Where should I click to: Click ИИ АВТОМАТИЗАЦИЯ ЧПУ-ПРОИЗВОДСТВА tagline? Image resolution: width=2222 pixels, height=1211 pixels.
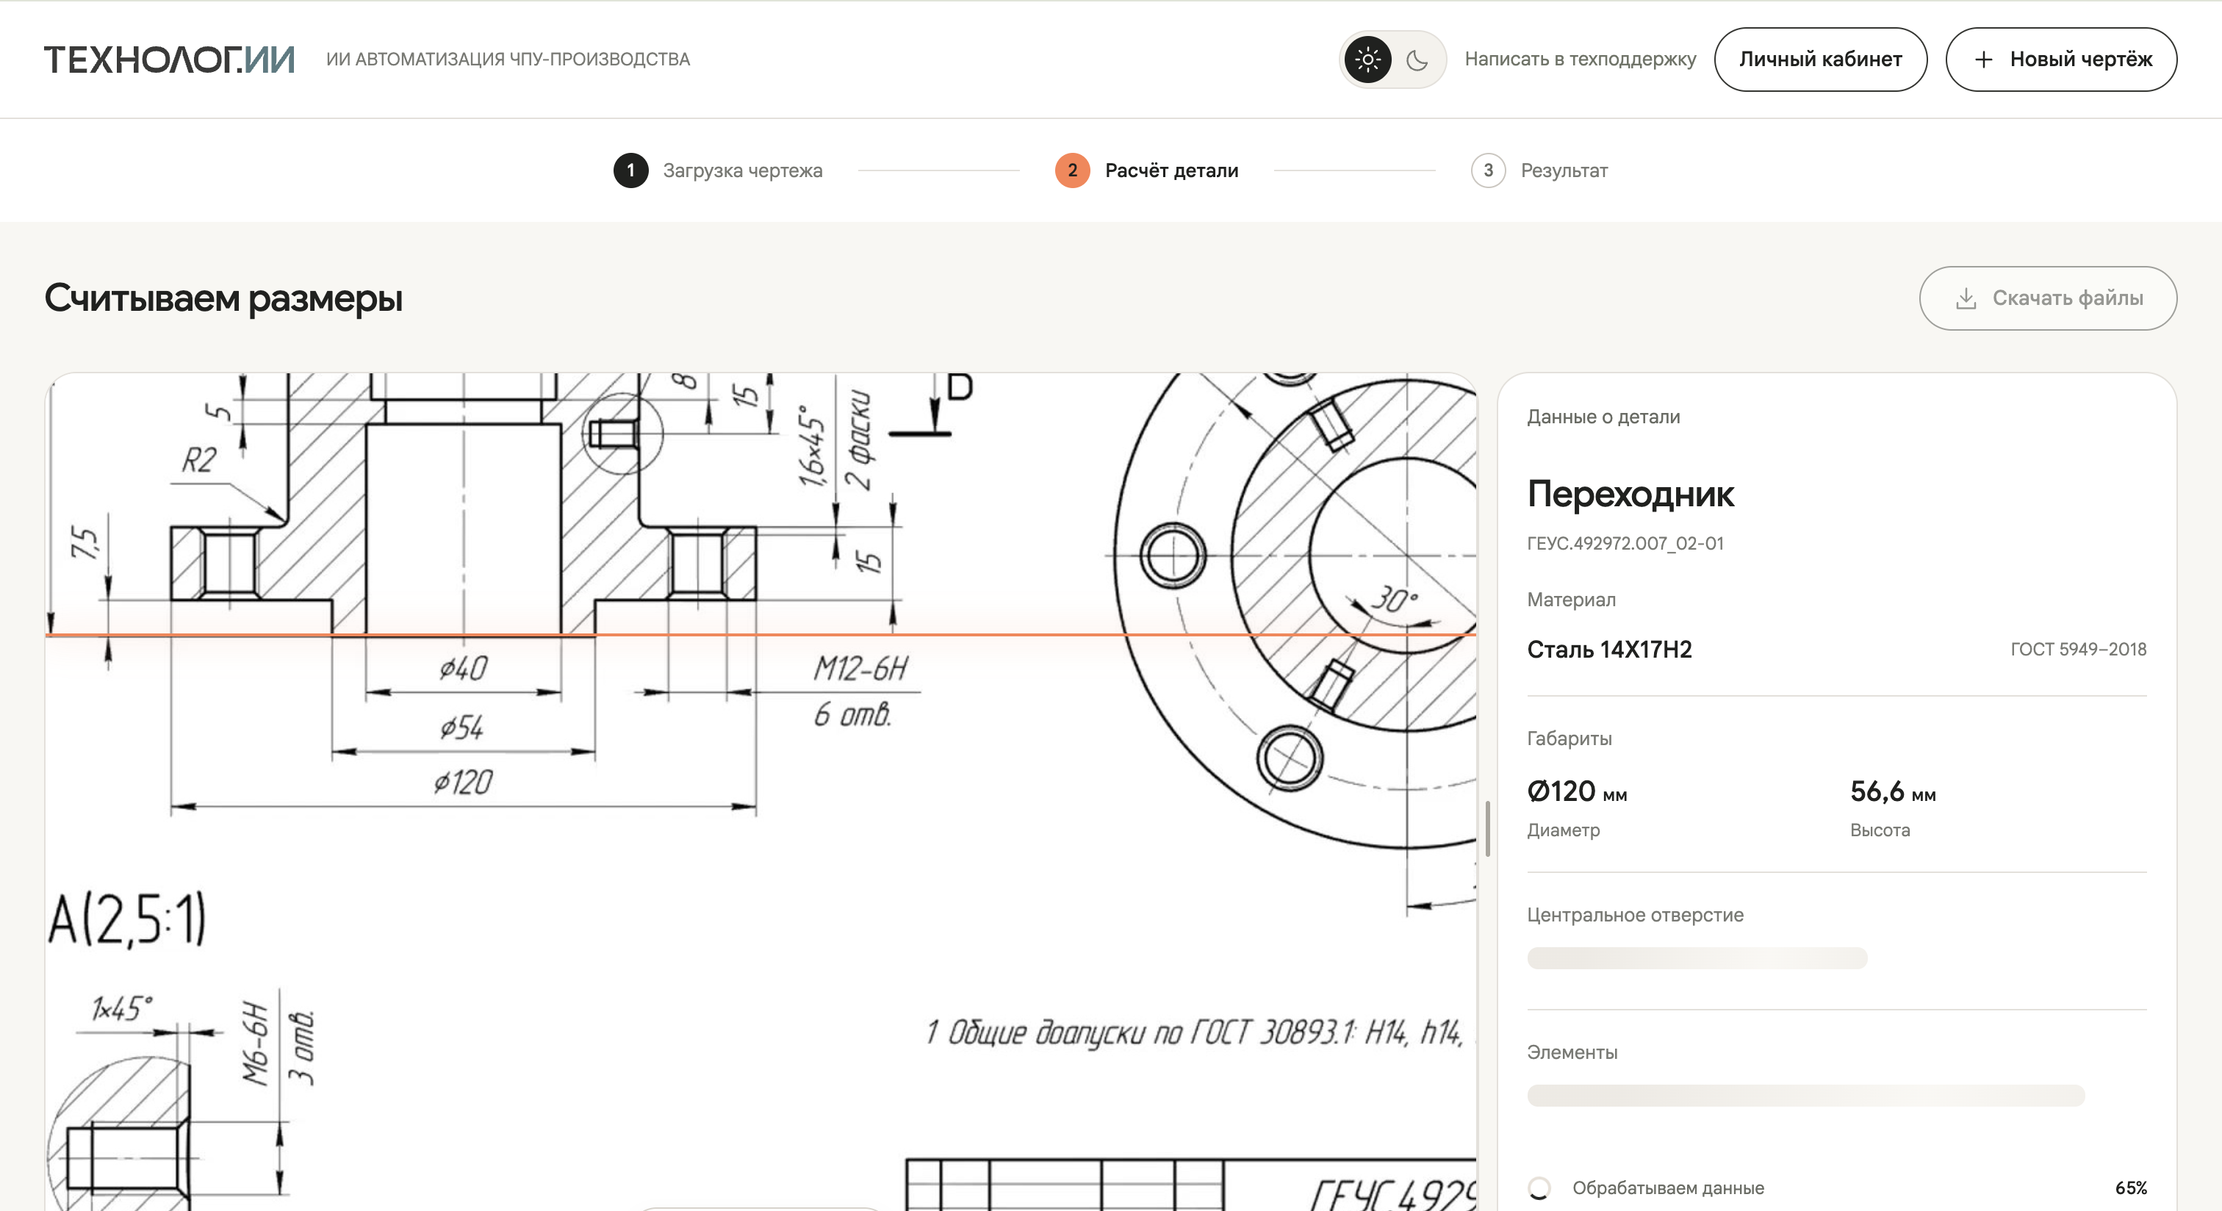tap(507, 60)
